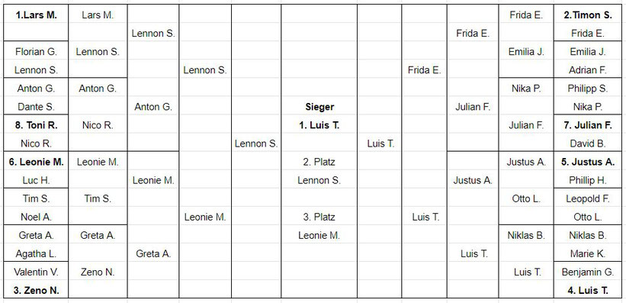Click the winner cell 1. Luis T.
The height and width of the screenshot is (303, 626).
[319, 125]
